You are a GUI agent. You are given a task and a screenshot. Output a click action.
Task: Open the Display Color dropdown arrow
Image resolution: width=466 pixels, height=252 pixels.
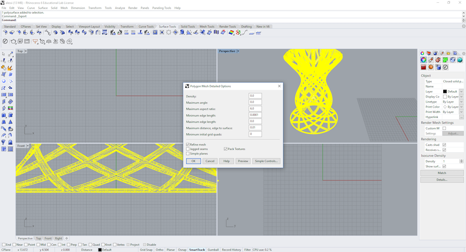[x=461, y=97]
